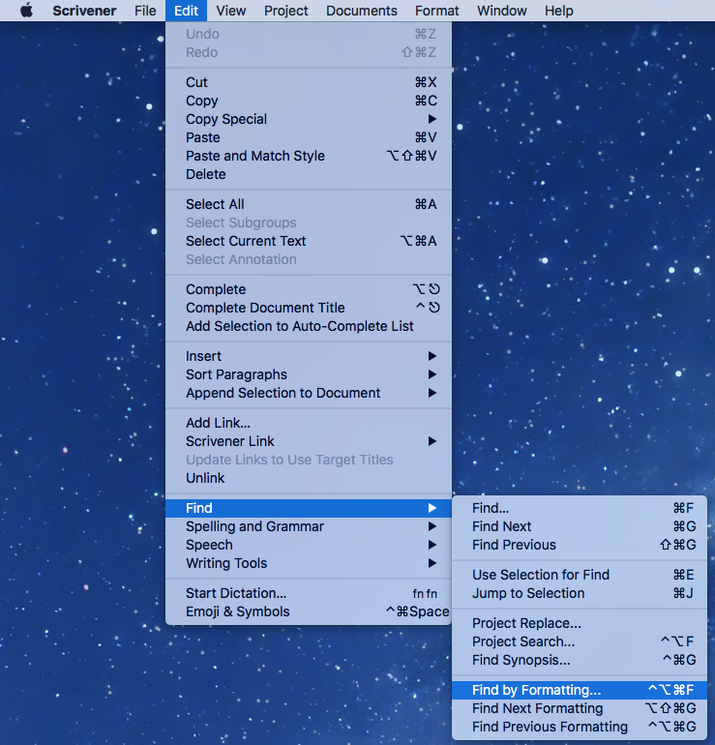This screenshot has height=745, width=715.
Task: Open the Format menu
Action: [437, 11]
